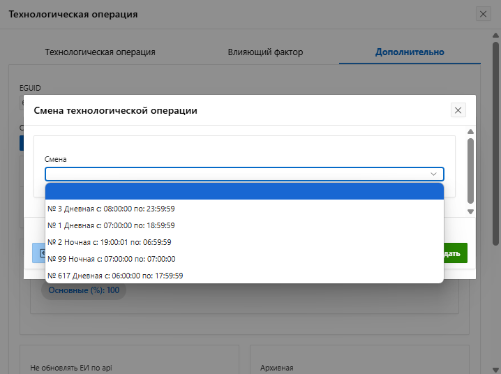Switch to Технологическая операция tab
The width and height of the screenshot is (501, 374).
coord(100,52)
